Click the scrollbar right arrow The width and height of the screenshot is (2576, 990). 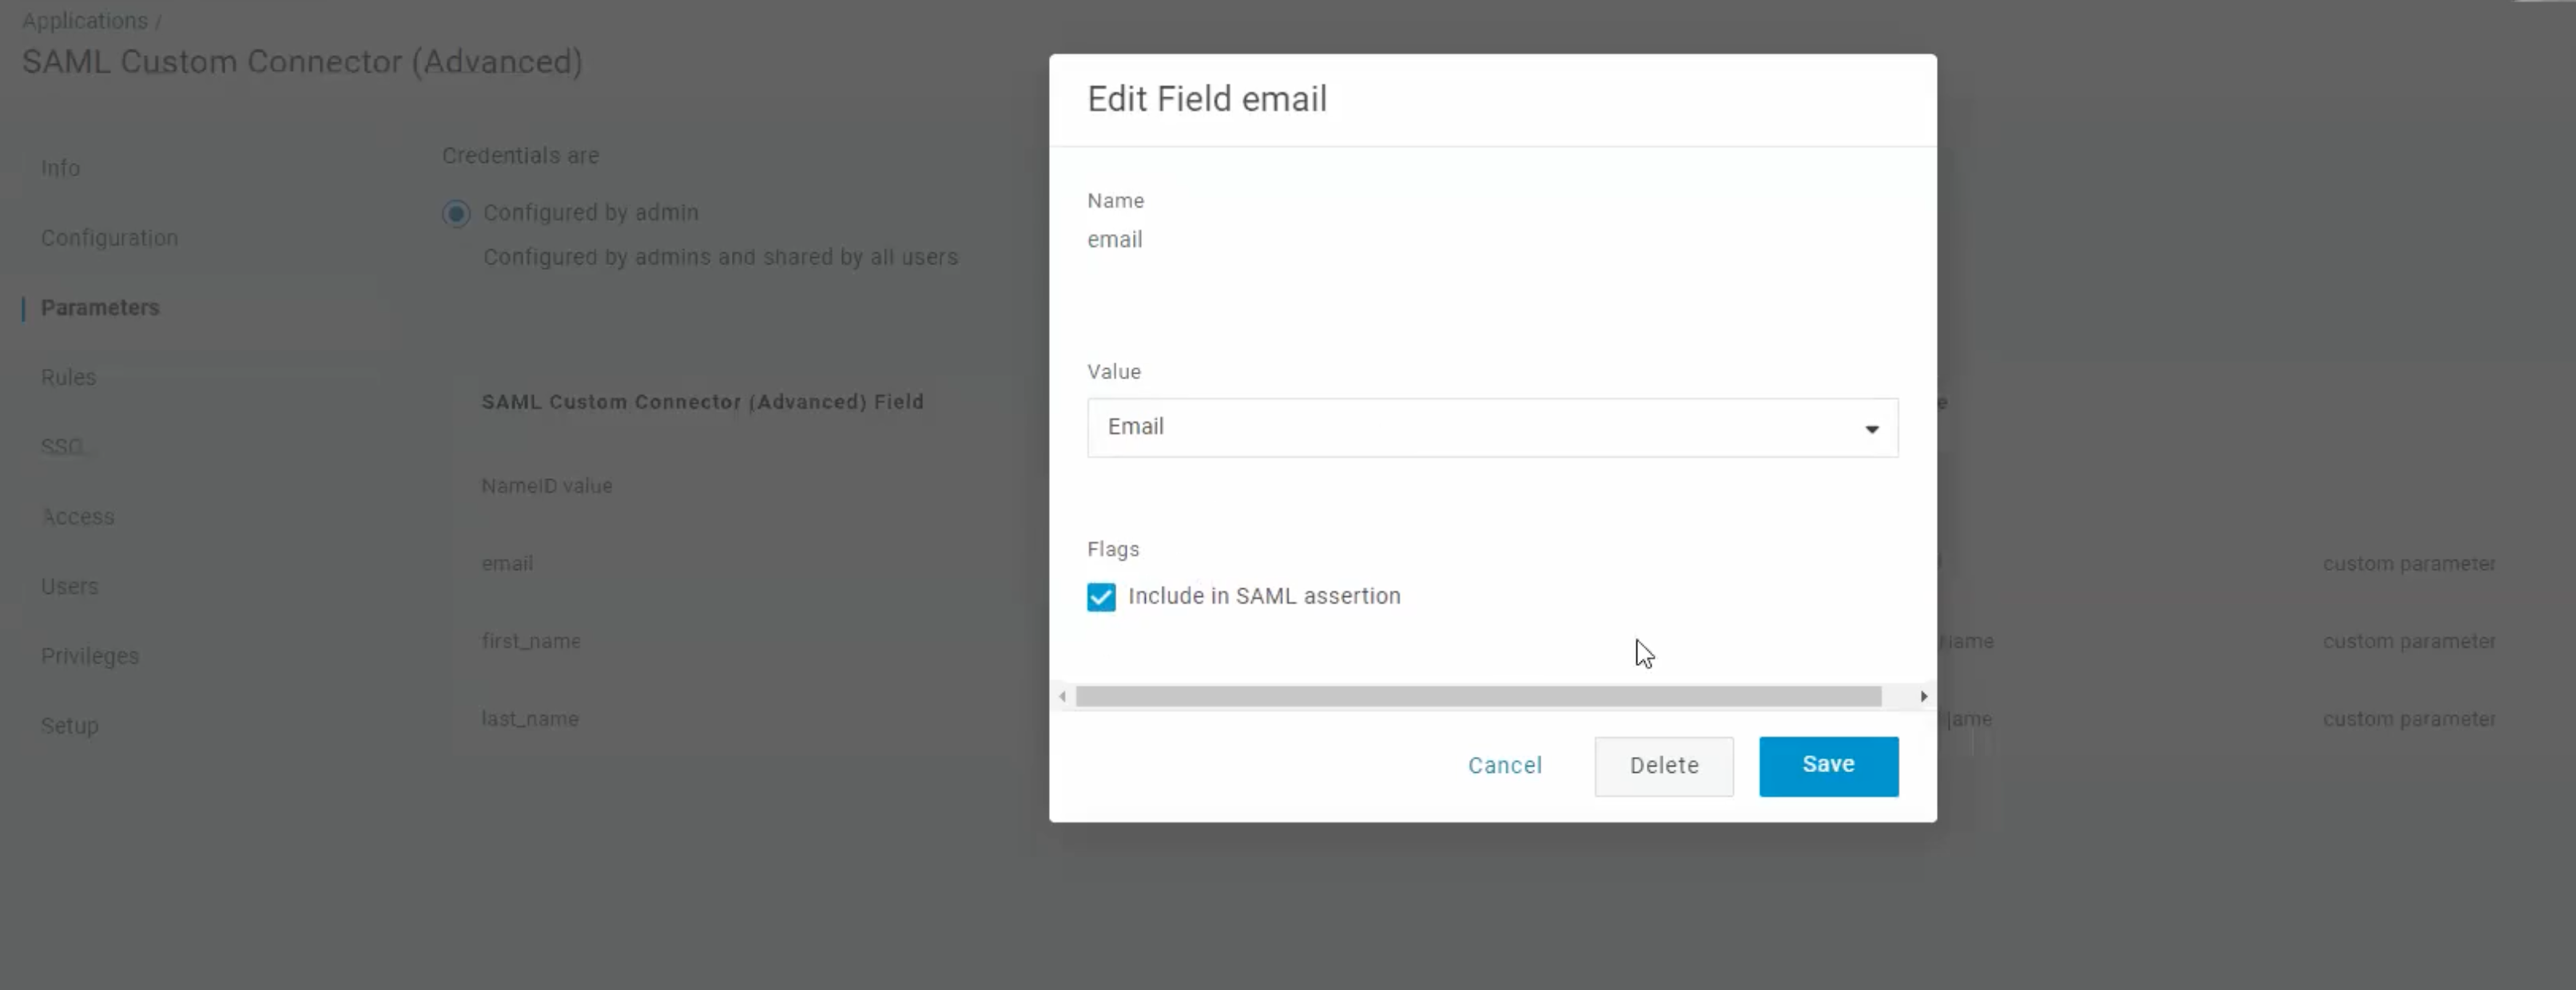coord(1923,696)
